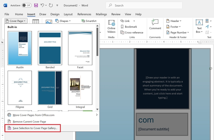214x140 pixels.
Task: Open the Page Number dropdown
Action: pyautogui.click(x=178, y=32)
